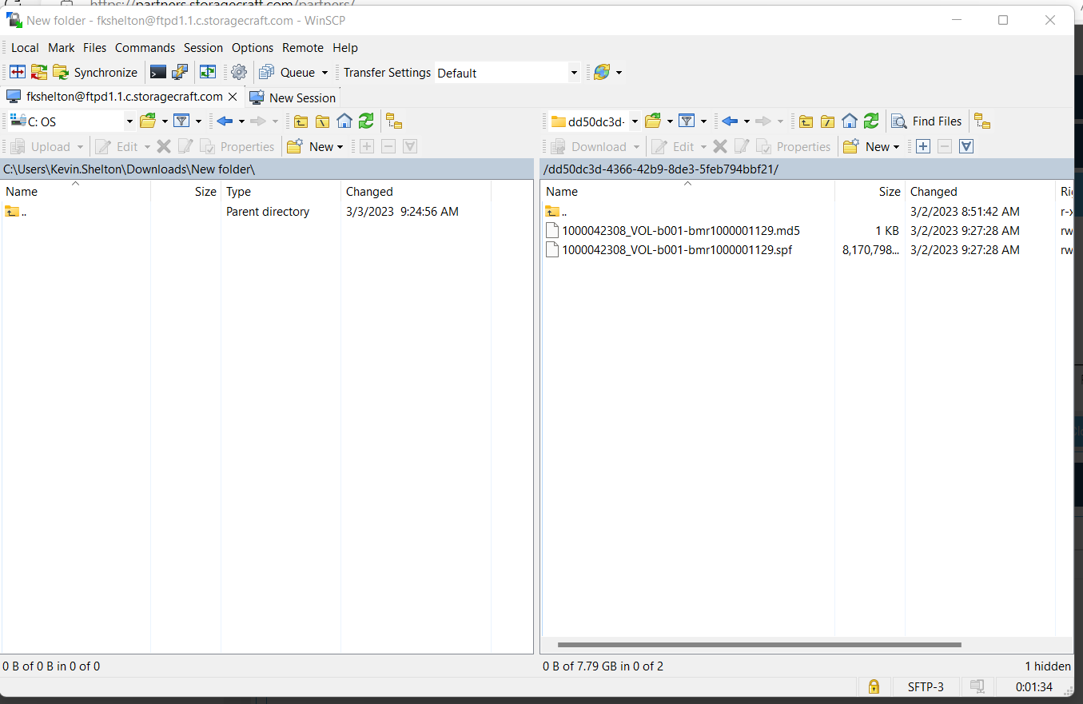Screen dimensions: 1083x704
Task: Toggle the remote panel filter funnel
Action: [x=687, y=121]
